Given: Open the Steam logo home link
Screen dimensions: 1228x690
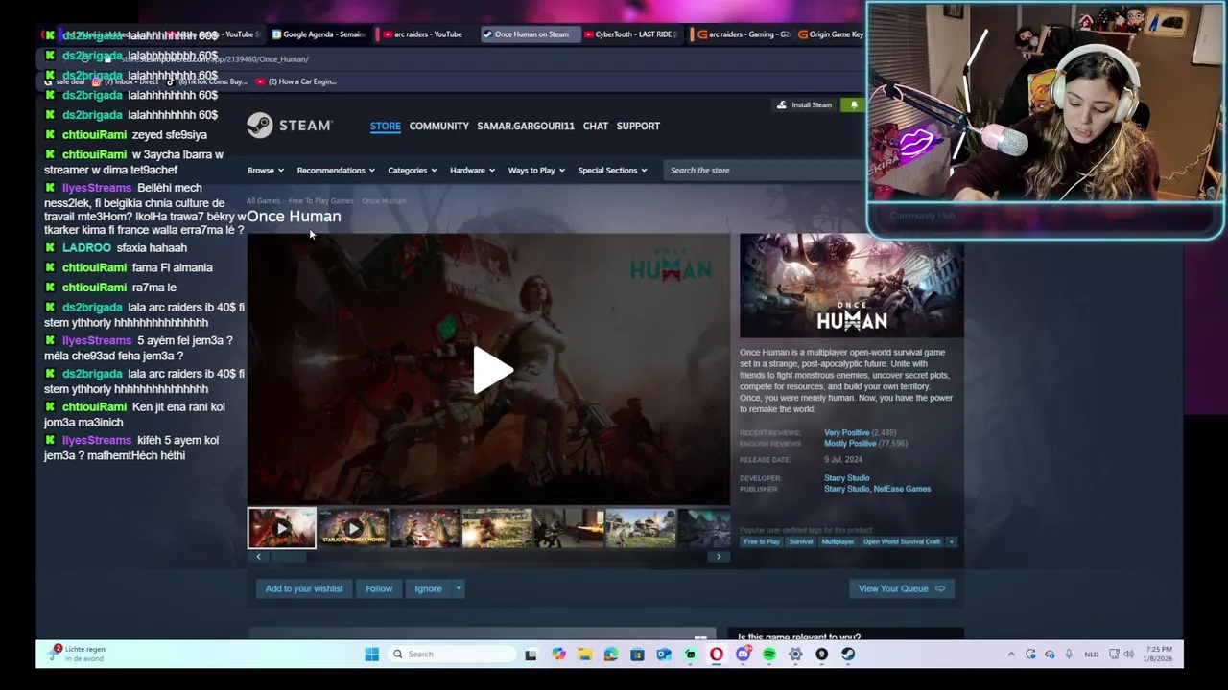Looking at the screenshot, I should tap(289, 126).
